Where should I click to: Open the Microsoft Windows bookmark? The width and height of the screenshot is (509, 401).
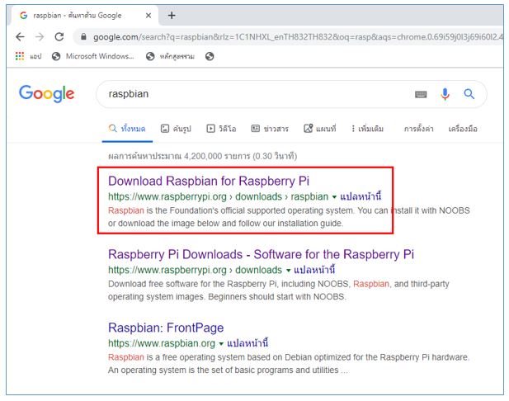pos(93,56)
